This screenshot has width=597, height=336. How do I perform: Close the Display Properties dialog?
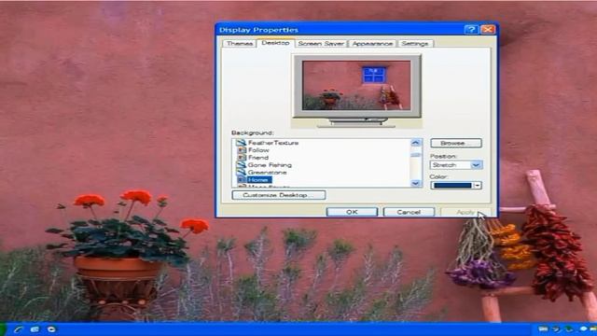[x=488, y=29]
